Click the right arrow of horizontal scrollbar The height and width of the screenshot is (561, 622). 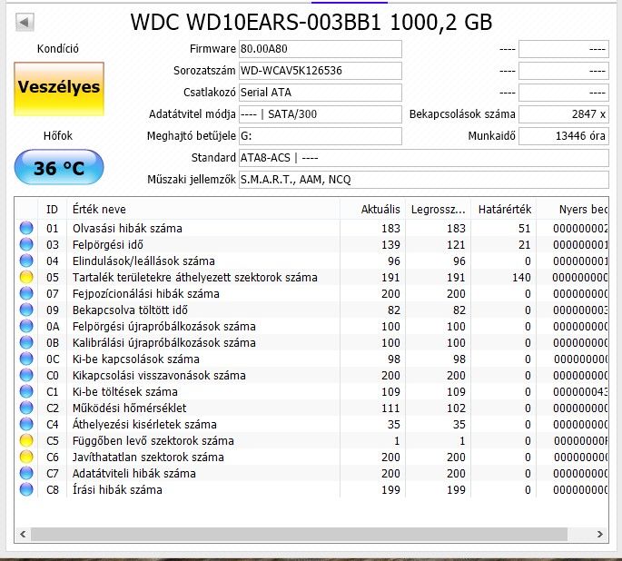600,534
